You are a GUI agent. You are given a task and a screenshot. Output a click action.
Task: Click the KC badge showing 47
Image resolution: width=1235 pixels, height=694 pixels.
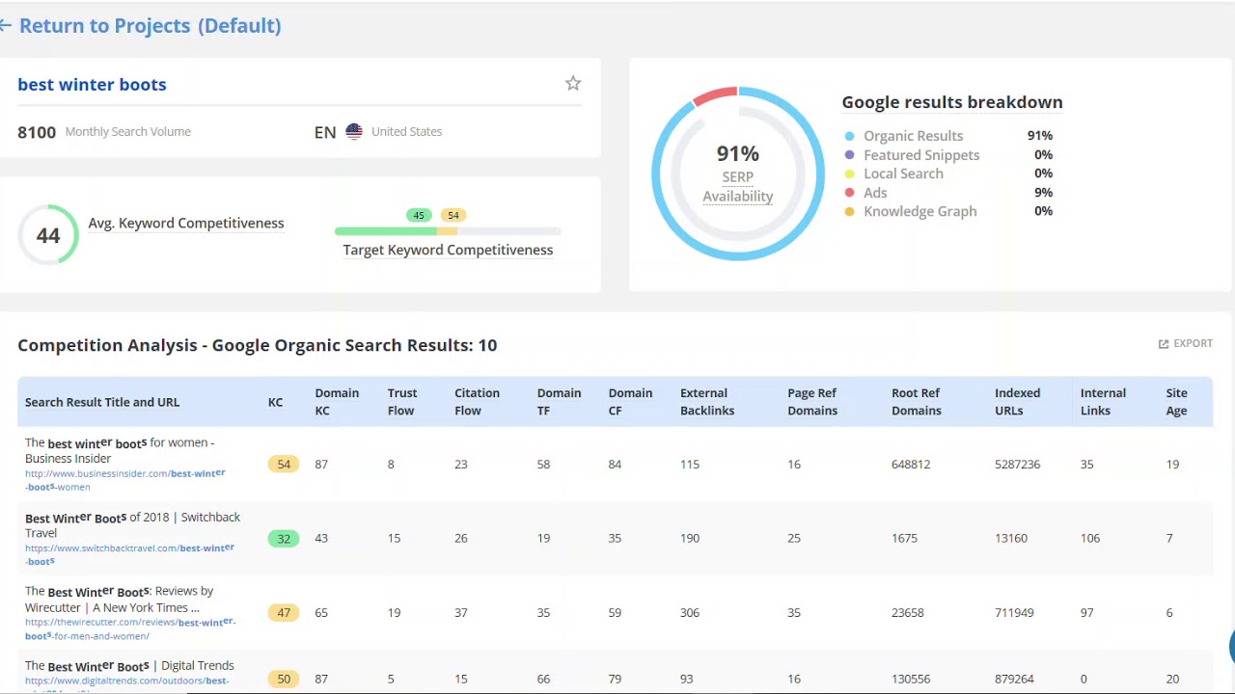pyautogui.click(x=284, y=613)
